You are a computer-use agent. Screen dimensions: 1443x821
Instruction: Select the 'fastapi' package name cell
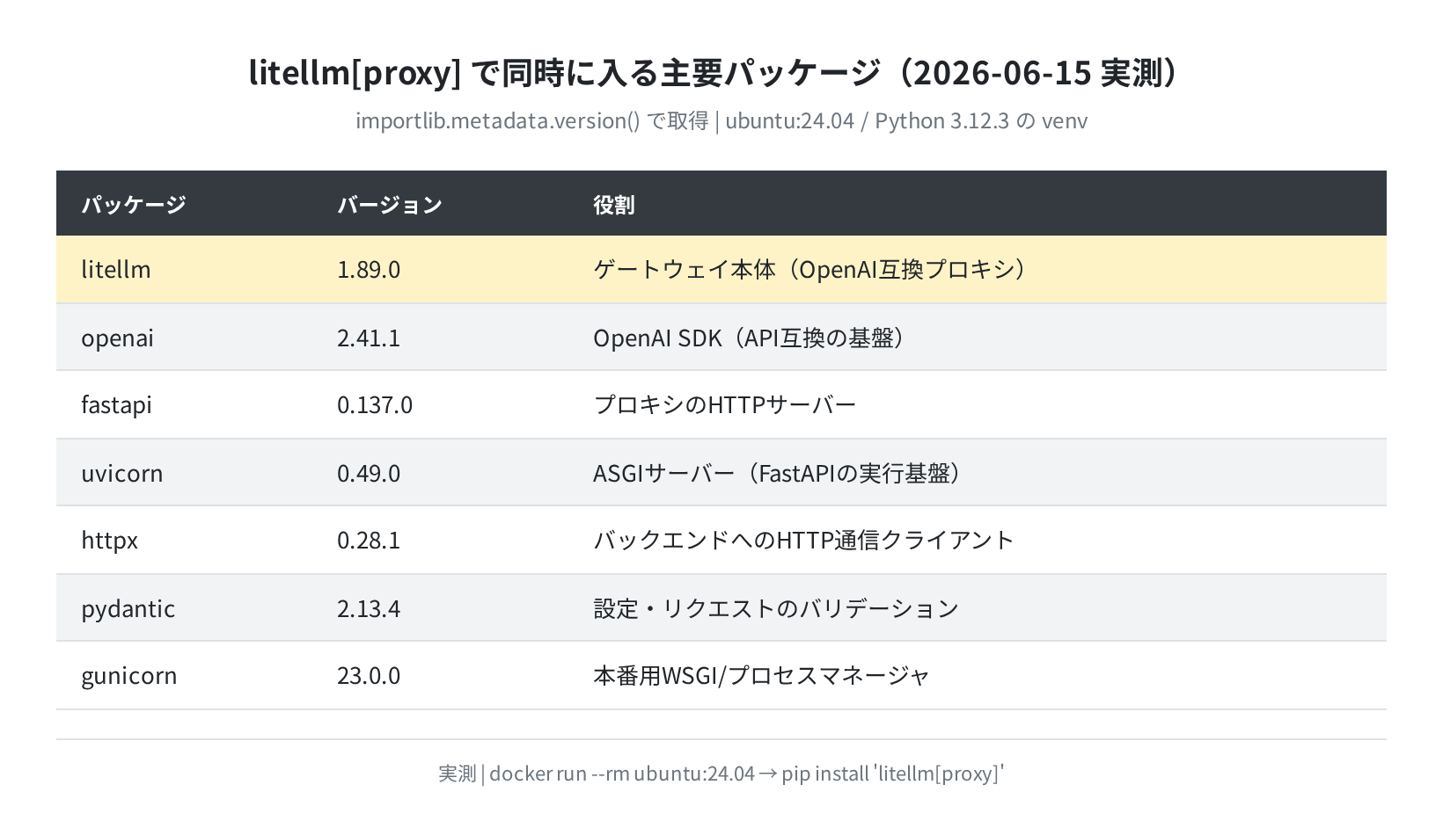(116, 404)
